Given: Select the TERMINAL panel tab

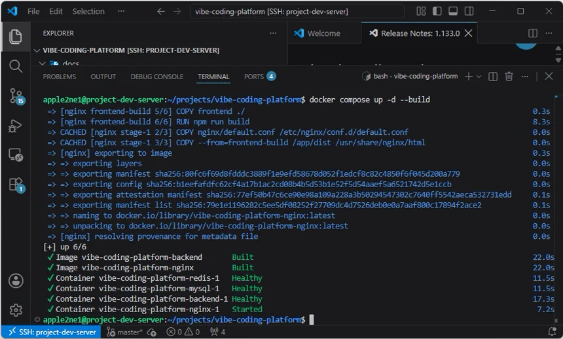Looking at the screenshot, I should (x=213, y=77).
